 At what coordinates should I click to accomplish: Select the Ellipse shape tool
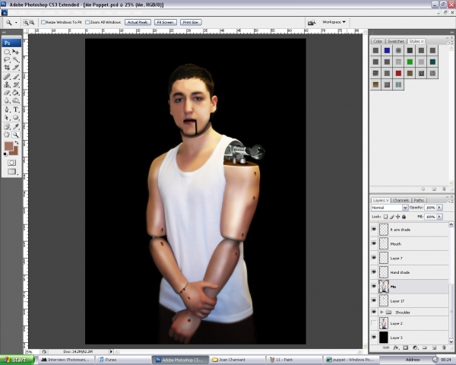[16, 118]
